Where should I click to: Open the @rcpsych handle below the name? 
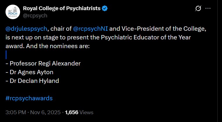tap(35, 16)
